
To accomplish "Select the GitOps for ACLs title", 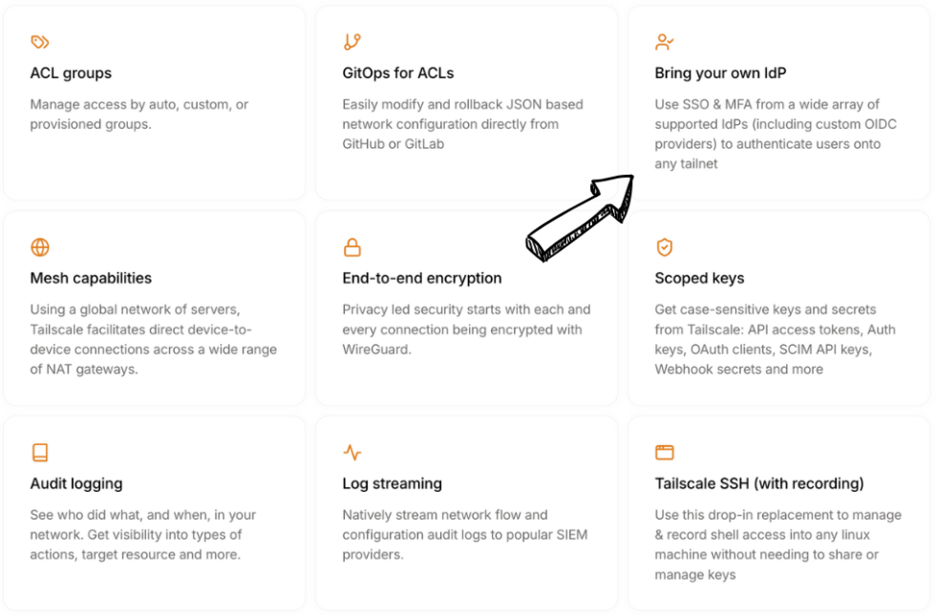I will (x=398, y=74).
